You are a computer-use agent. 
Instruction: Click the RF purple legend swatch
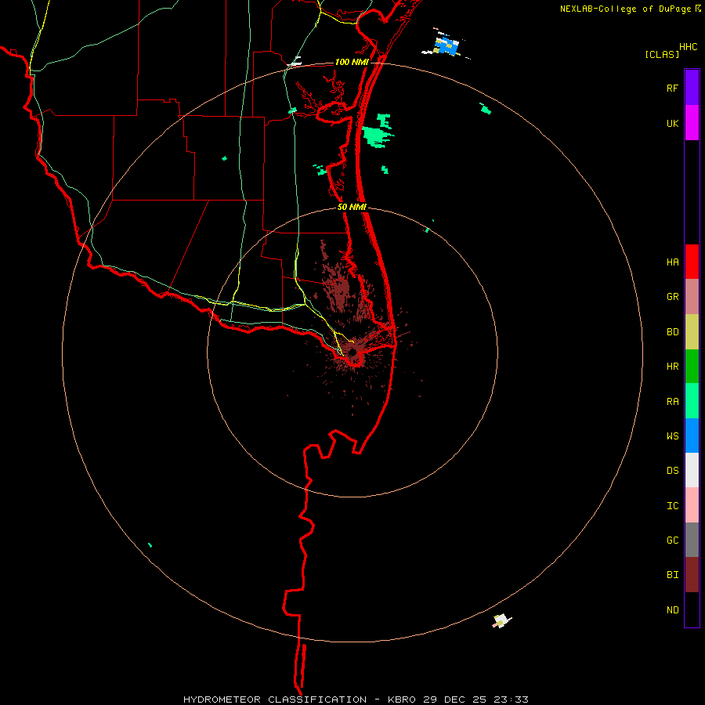click(692, 88)
